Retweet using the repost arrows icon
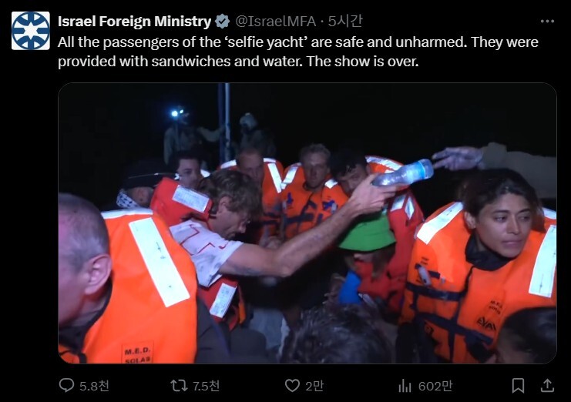Screen dimensions: 571x402 click(179, 386)
